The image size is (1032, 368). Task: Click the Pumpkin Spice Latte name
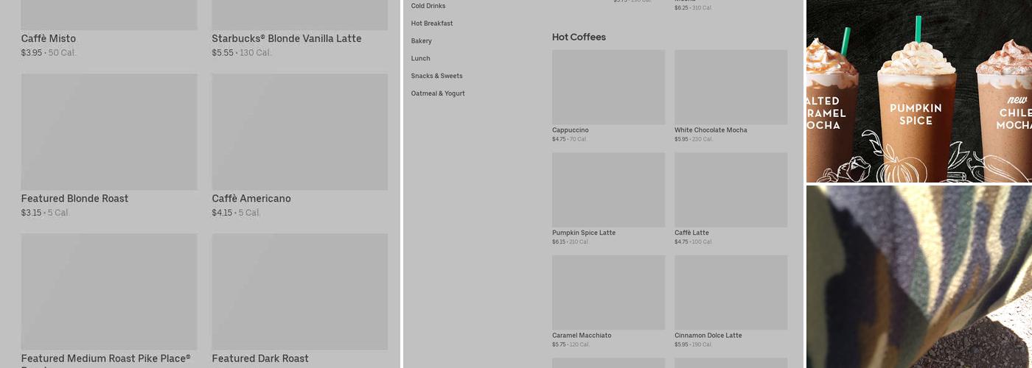(584, 233)
